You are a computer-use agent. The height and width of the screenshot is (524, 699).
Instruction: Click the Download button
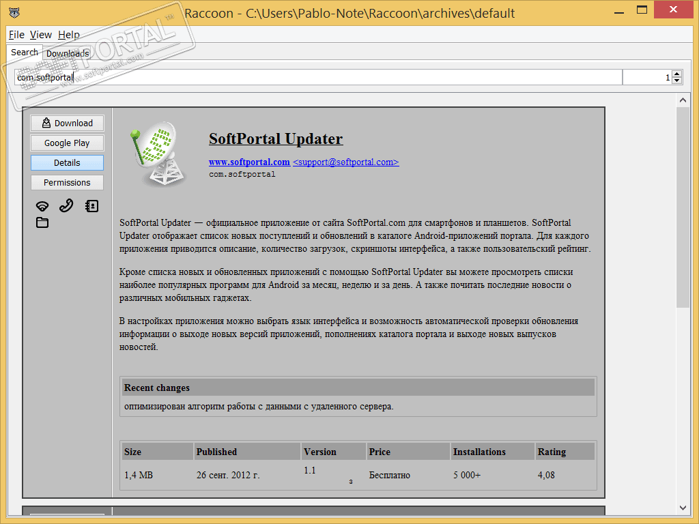[67, 123]
